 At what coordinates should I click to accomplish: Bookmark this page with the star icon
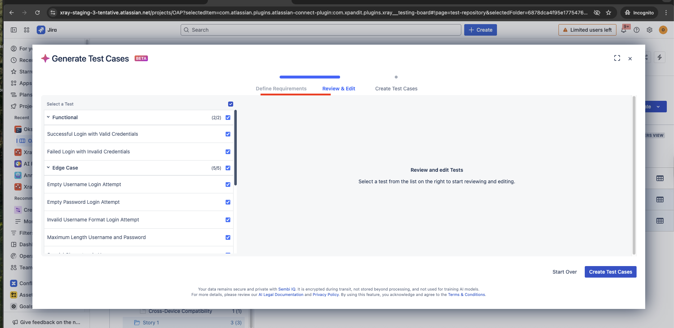609,13
